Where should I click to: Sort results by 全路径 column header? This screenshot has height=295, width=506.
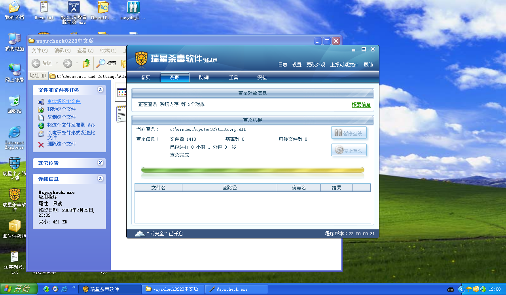(229, 187)
